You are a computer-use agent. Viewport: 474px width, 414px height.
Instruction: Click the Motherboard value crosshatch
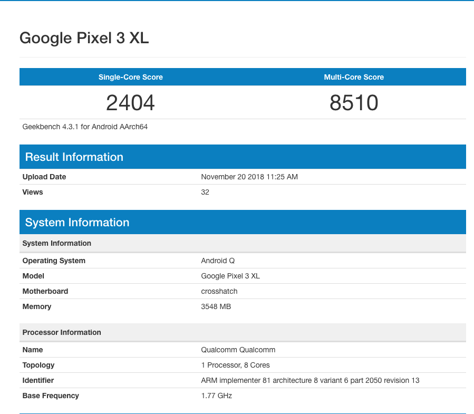click(x=219, y=291)
